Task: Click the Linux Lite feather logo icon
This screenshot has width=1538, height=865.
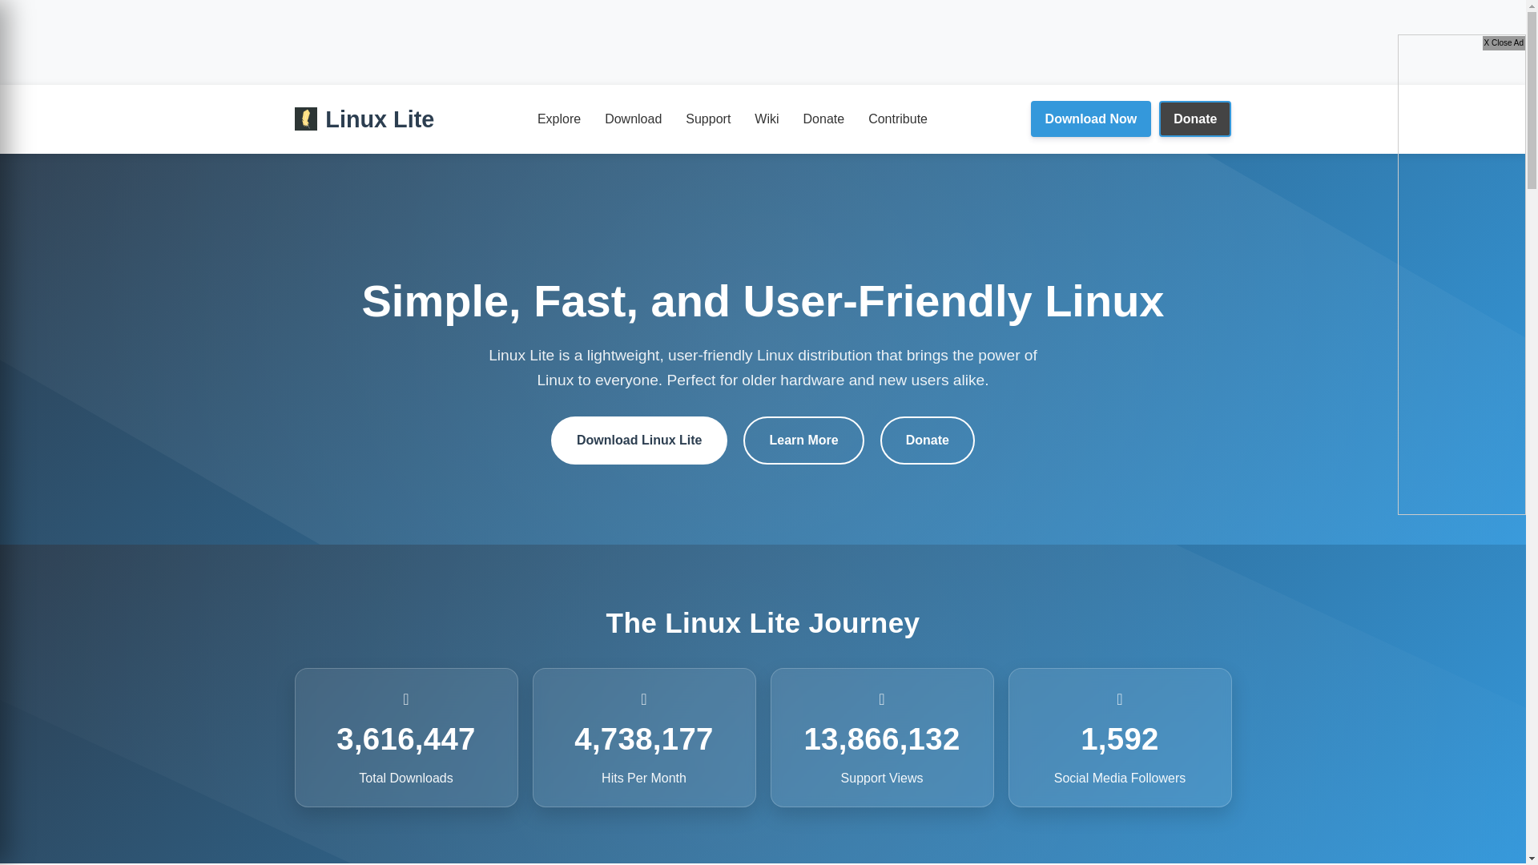Action: click(x=306, y=119)
